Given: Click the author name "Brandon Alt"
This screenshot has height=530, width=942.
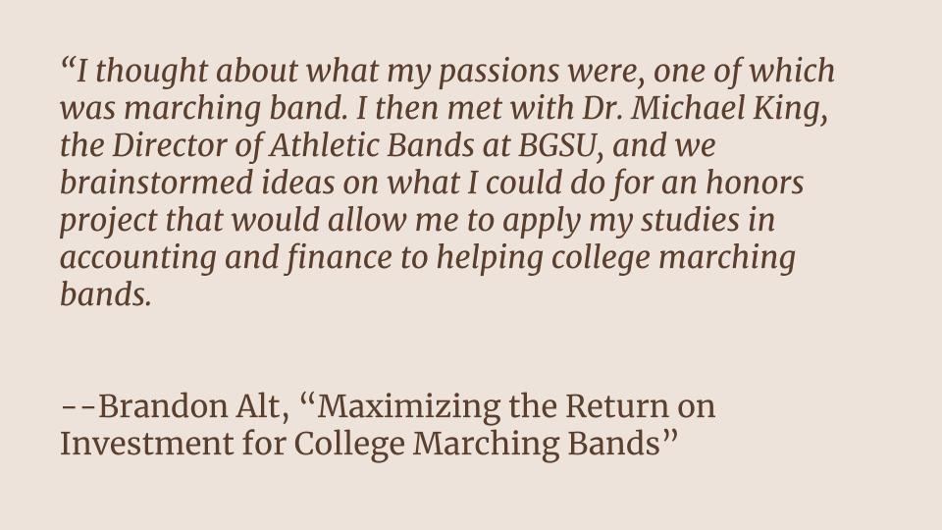Looking at the screenshot, I should 189,406.
